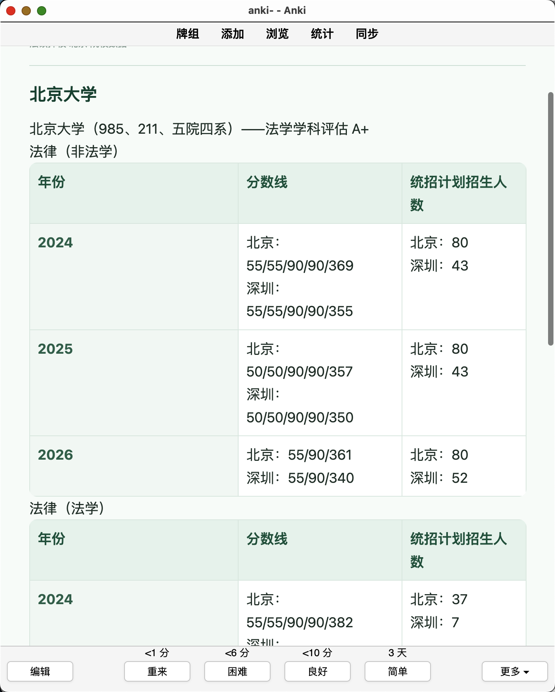Click score 50/50/90/90/357
555x692 pixels.
[x=300, y=372]
